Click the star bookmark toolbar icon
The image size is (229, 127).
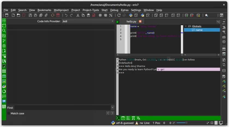point(206,15)
